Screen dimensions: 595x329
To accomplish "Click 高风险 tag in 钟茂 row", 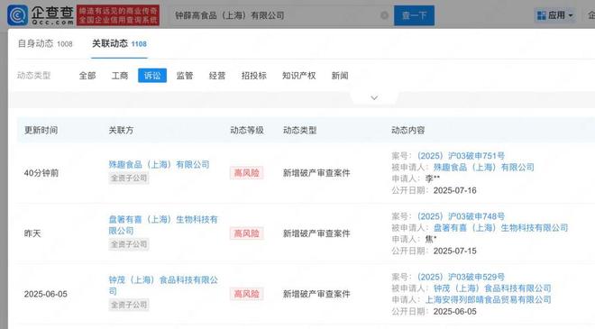I will (246, 294).
